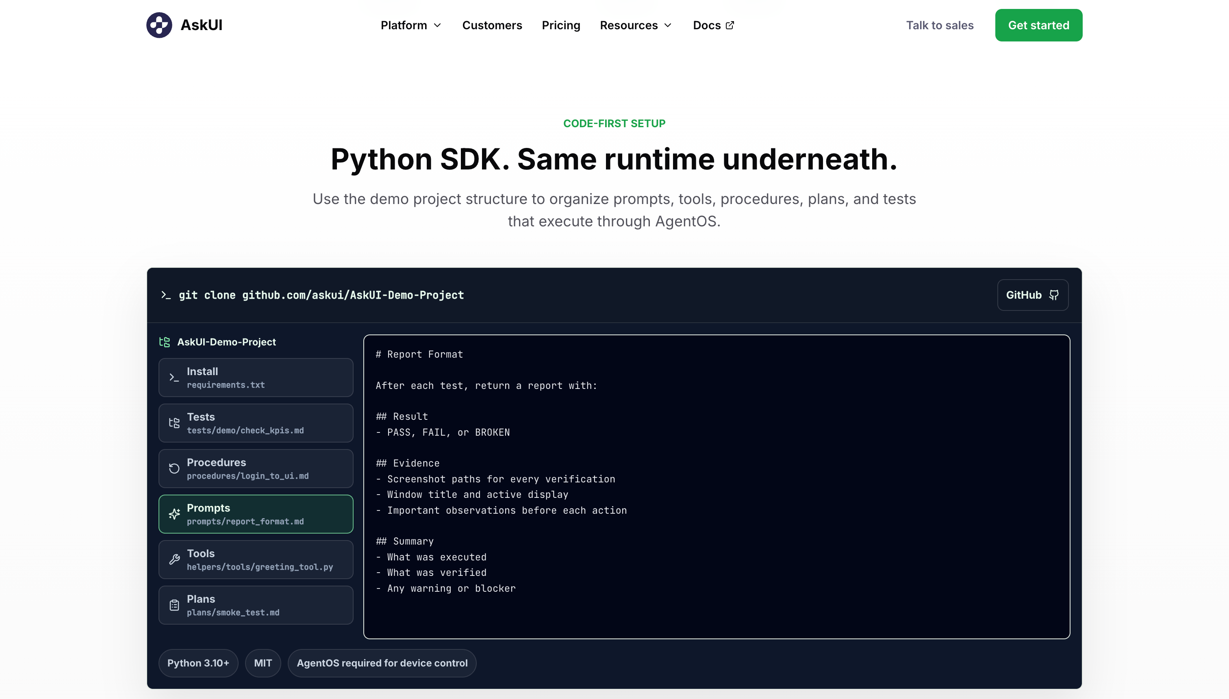Click the refresh icon in Procedures row

(x=174, y=469)
